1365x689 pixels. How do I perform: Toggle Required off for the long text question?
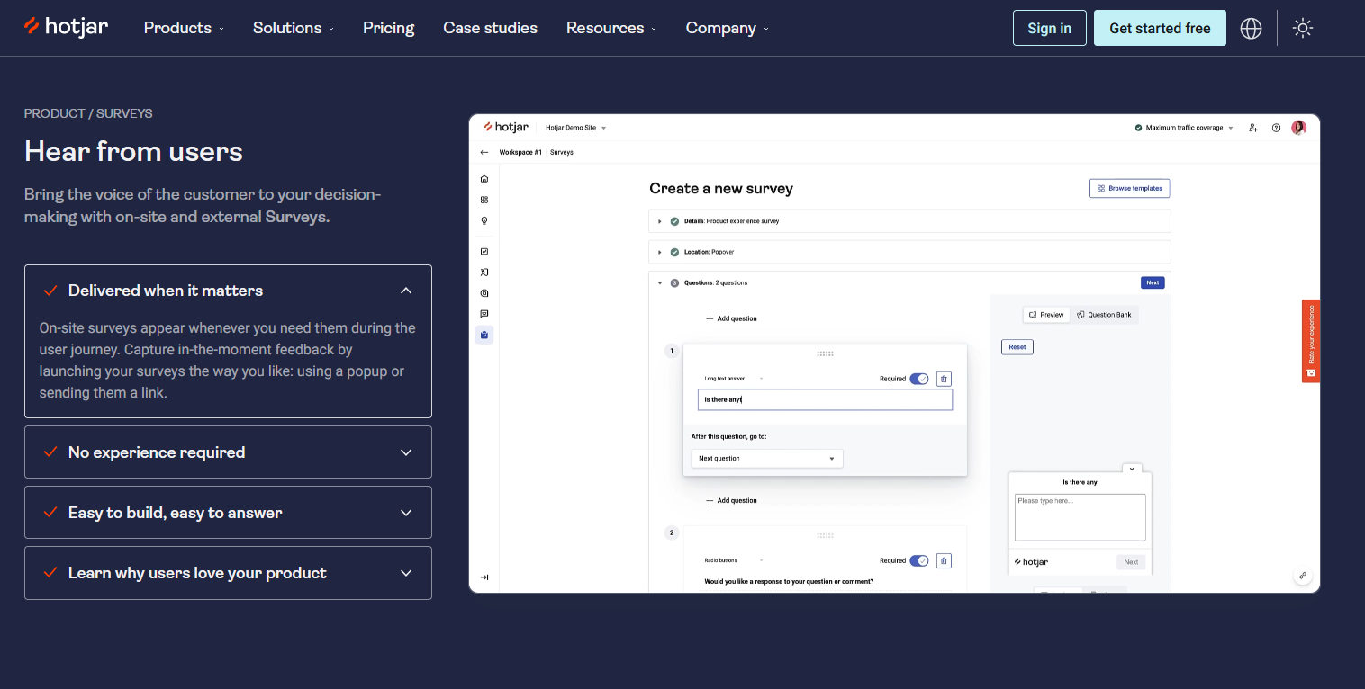tap(919, 379)
